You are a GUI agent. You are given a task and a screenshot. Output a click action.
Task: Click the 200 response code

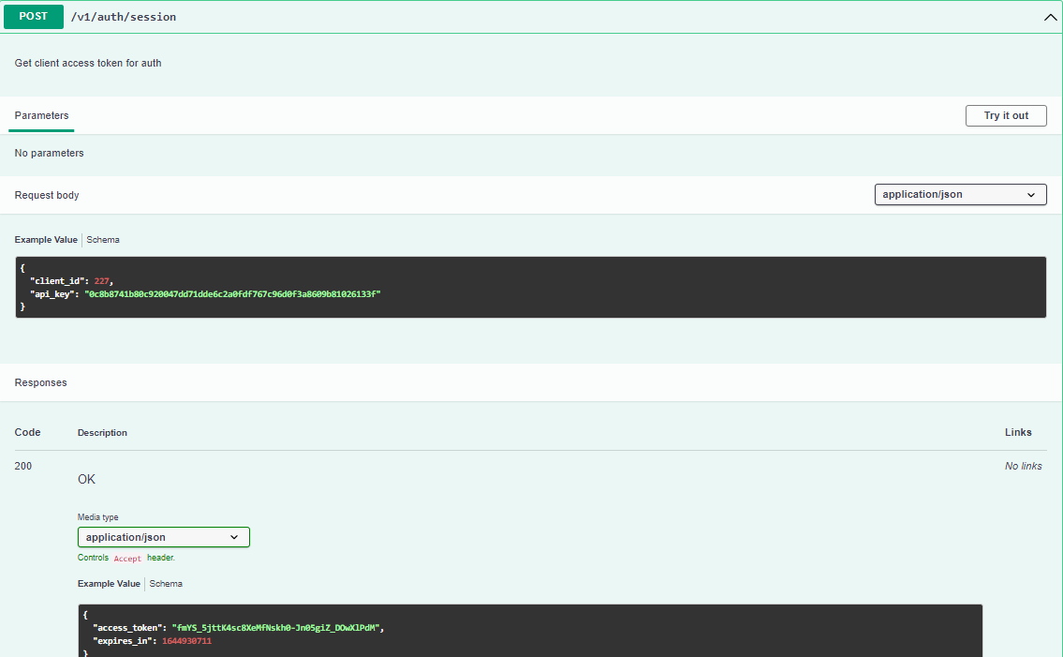click(x=23, y=466)
